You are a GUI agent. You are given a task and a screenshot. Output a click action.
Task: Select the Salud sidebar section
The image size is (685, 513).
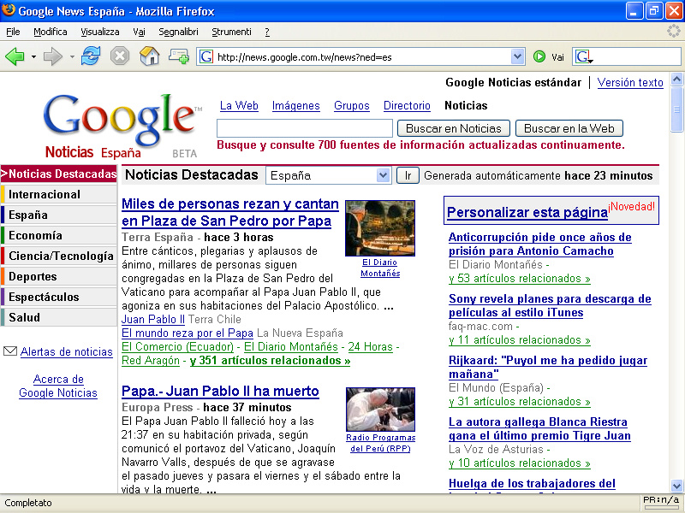coord(58,317)
